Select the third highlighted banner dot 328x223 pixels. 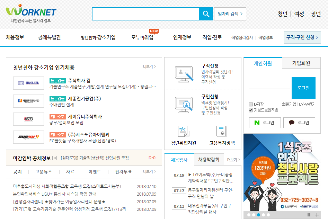coord(258,215)
